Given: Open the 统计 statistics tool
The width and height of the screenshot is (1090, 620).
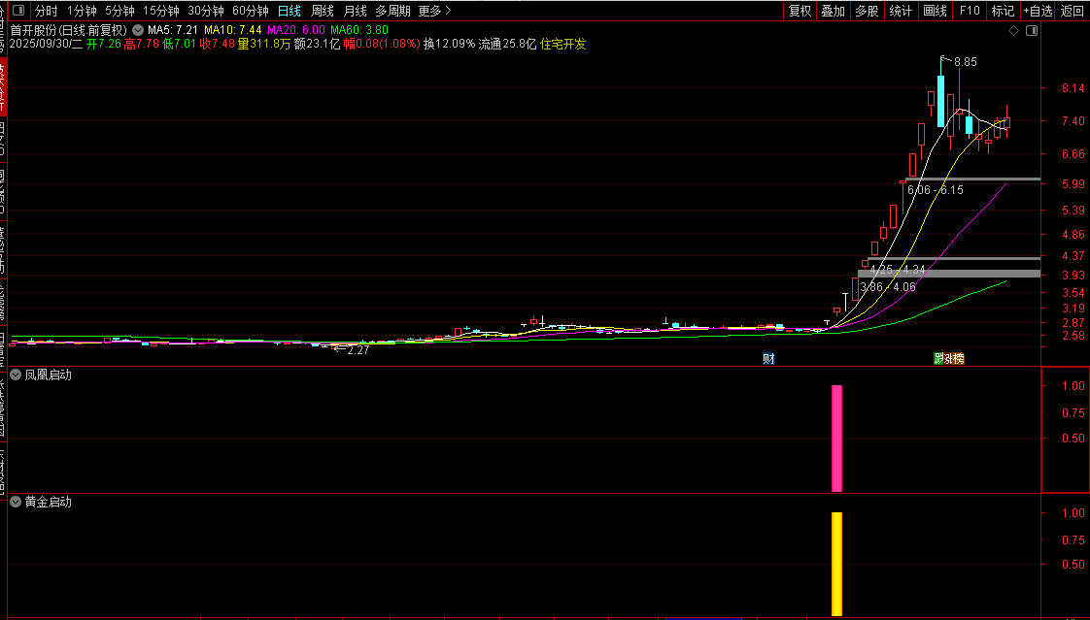Looking at the screenshot, I should pyautogui.click(x=901, y=11).
